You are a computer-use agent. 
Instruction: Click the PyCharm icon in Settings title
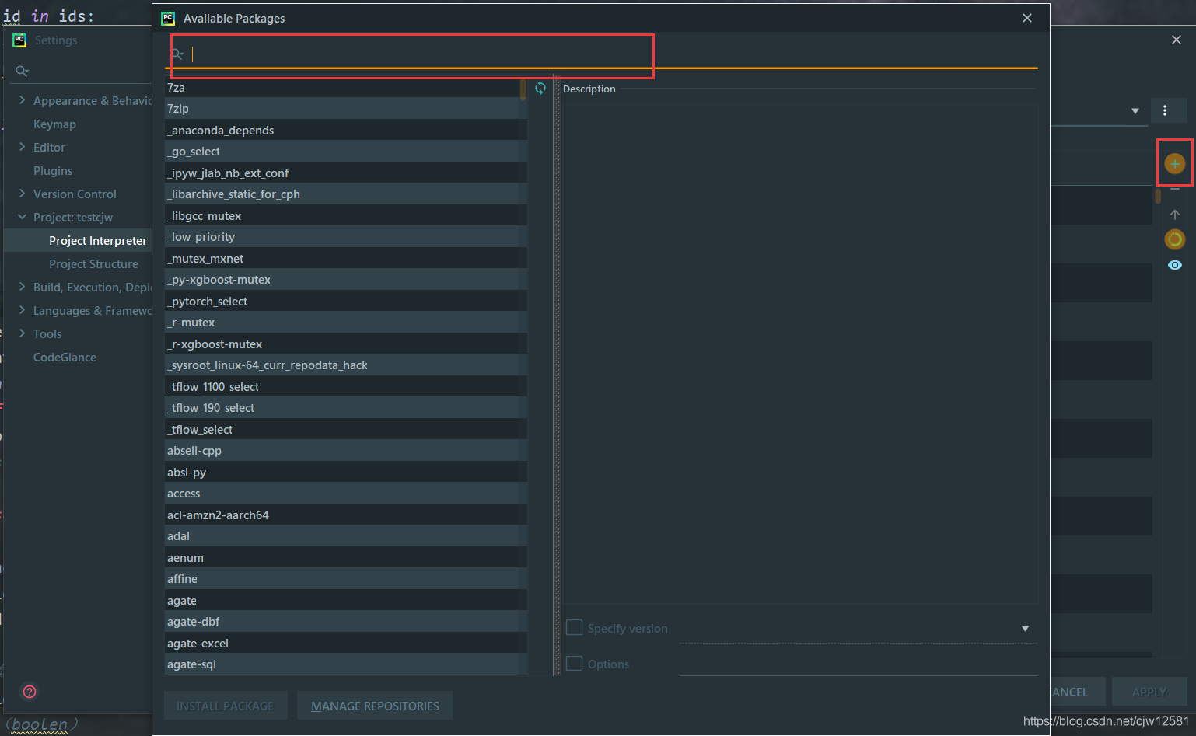click(x=19, y=40)
